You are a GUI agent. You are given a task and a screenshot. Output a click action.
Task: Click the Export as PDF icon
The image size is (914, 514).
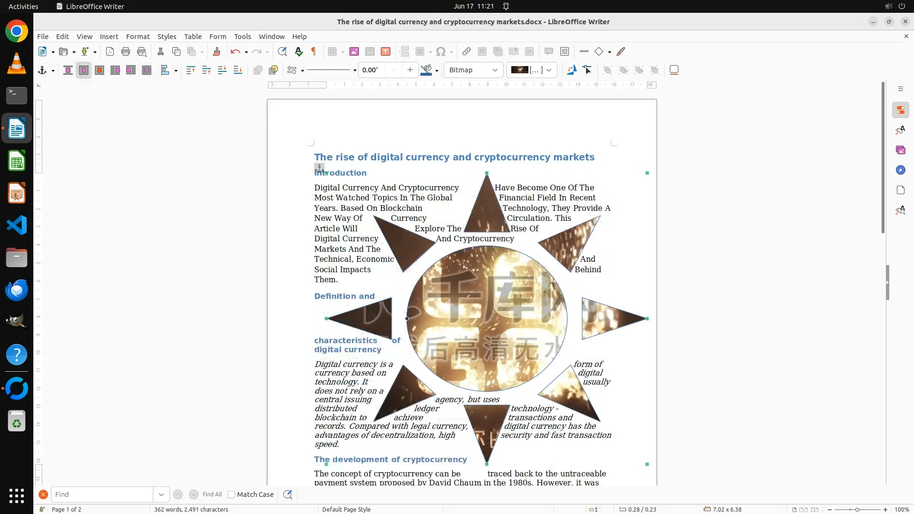[110, 51]
